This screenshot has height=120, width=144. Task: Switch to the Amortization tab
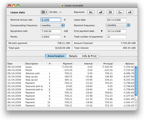[x=56, y=56]
